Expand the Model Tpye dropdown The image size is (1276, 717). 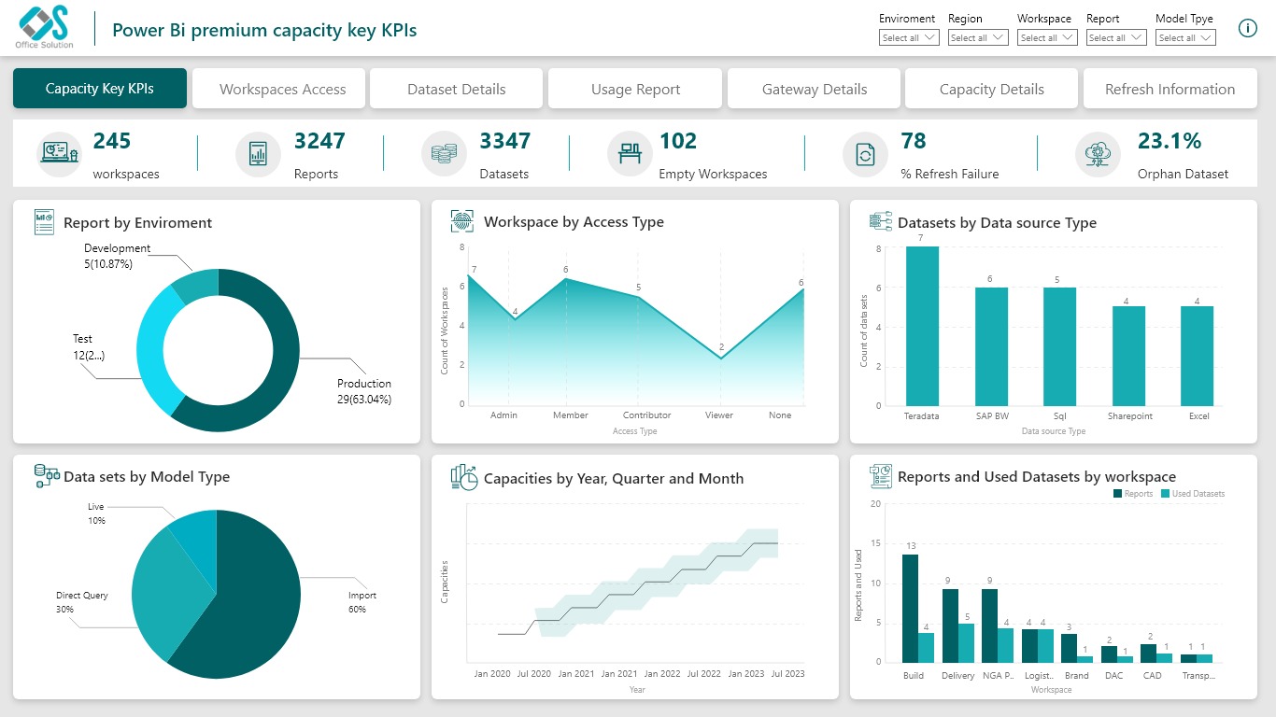(x=1184, y=38)
